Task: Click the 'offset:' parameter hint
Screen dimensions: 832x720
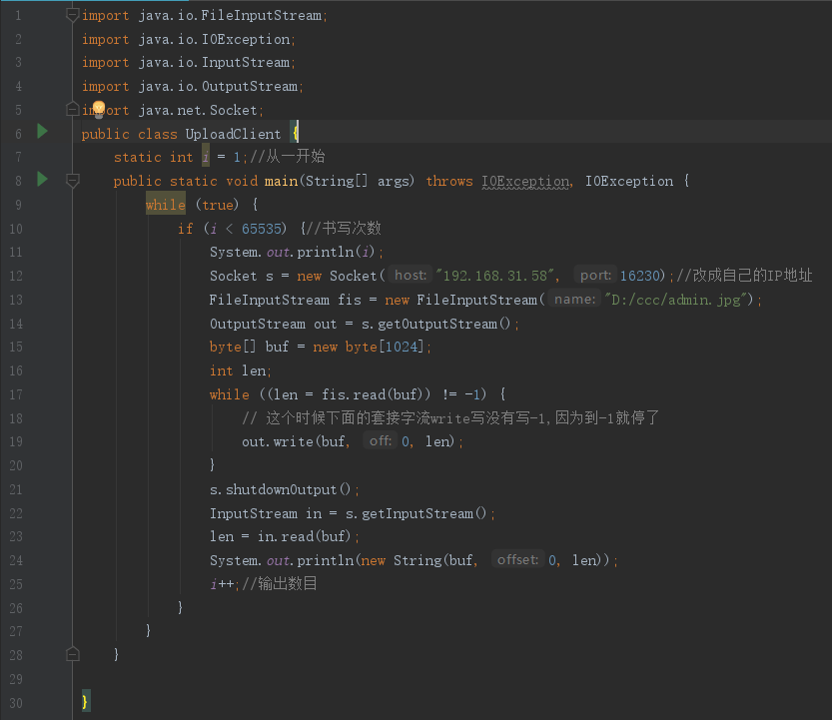Action: 517,560
